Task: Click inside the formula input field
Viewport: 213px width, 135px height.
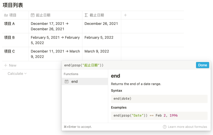Action: 128,65
